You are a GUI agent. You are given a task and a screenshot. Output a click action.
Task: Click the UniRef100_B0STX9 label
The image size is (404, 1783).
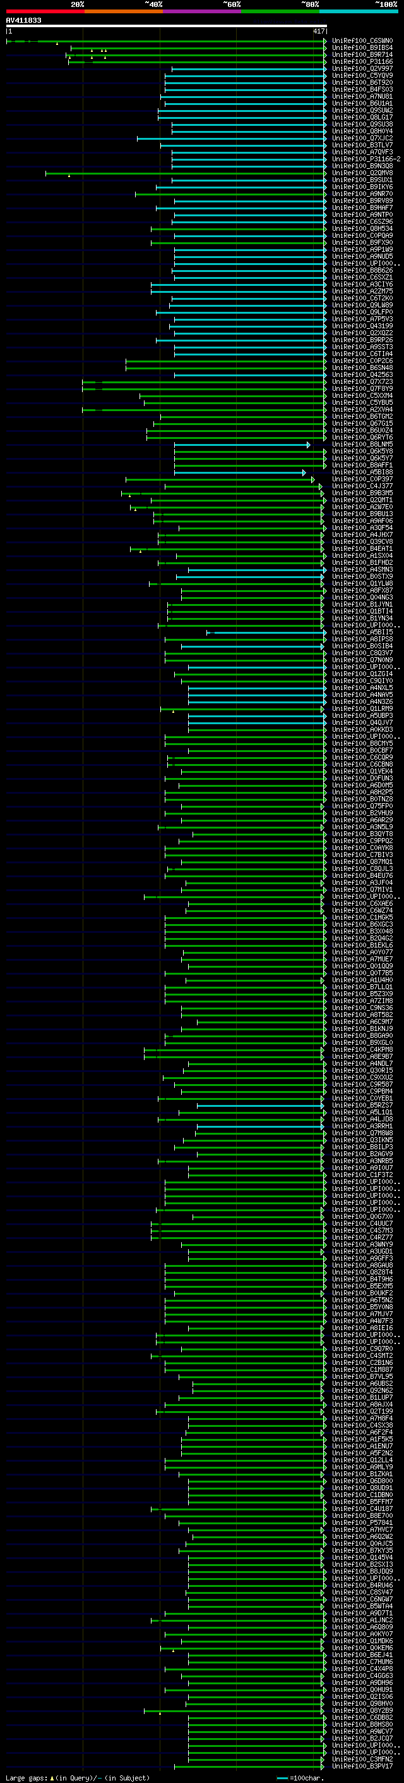362,577
